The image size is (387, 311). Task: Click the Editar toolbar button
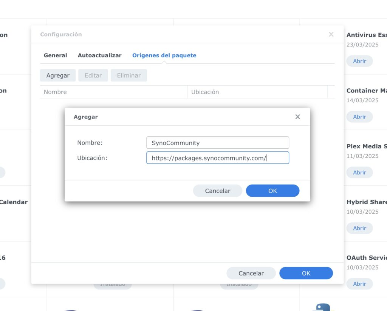(93, 75)
